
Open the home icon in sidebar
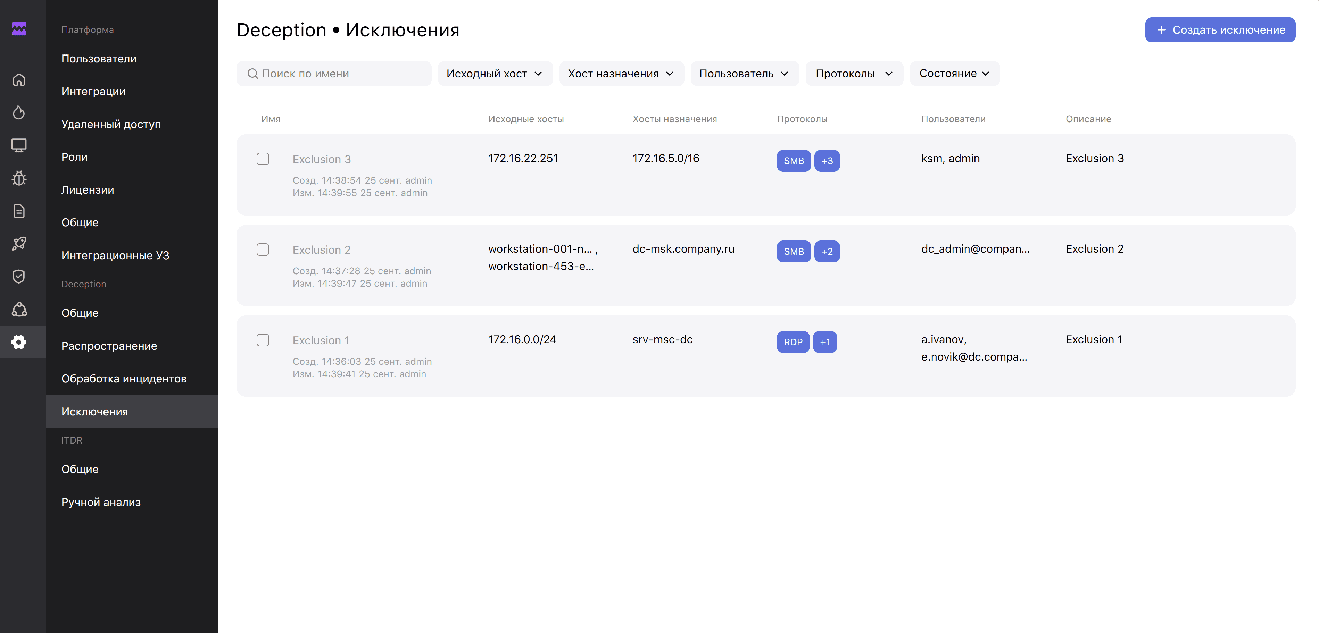coord(19,80)
